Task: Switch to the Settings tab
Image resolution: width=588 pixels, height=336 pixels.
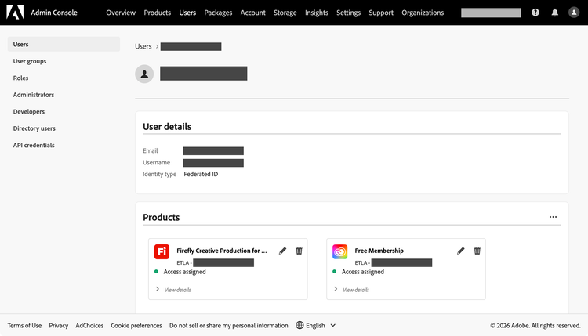Action: [348, 13]
